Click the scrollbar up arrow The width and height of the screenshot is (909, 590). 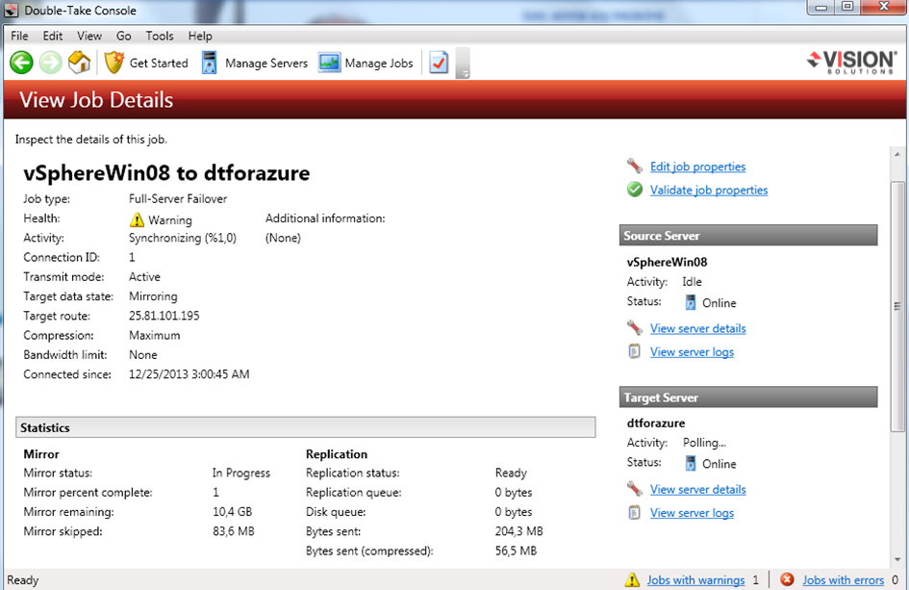pos(897,154)
